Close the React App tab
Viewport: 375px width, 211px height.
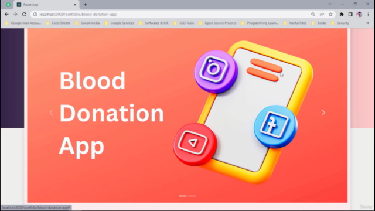point(75,5)
